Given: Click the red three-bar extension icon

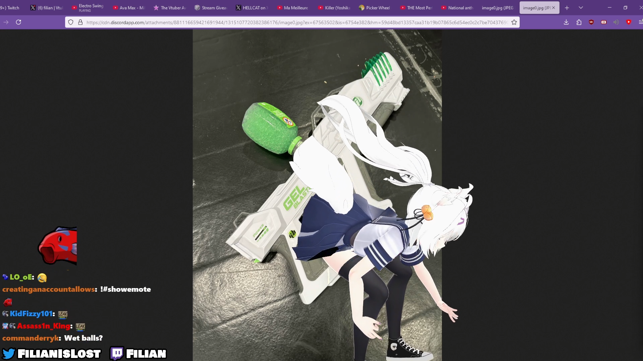Looking at the screenshot, I should [603, 22].
